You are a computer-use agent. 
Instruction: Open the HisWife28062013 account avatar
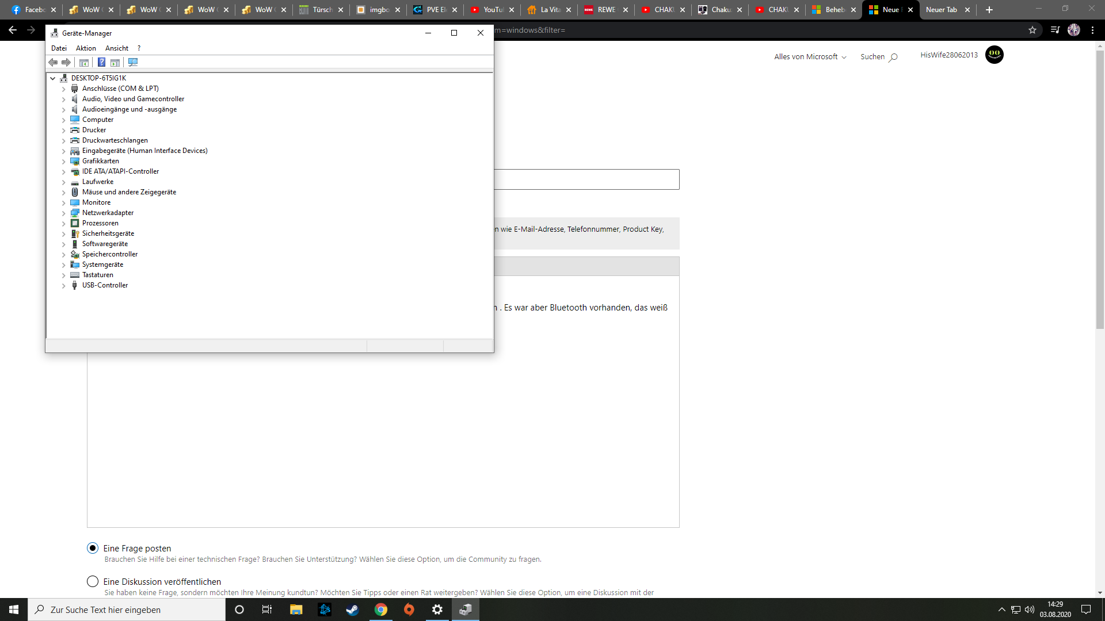tap(995, 55)
